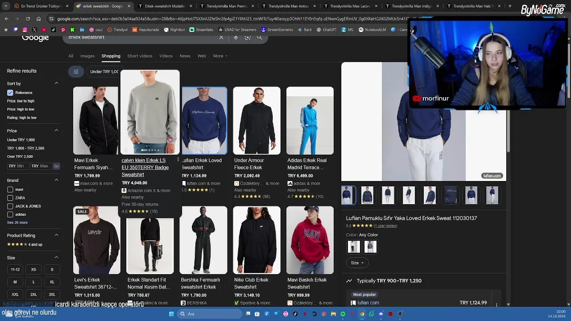Image resolution: width=571 pixels, height=321 pixels.
Task: Check the ZARA brand filter
Action: point(10,198)
